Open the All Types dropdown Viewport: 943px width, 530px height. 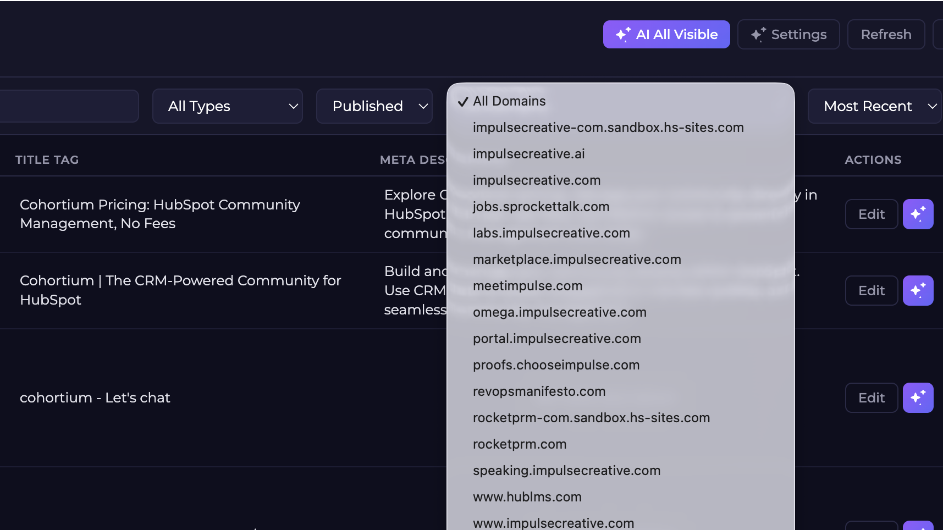coord(228,106)
